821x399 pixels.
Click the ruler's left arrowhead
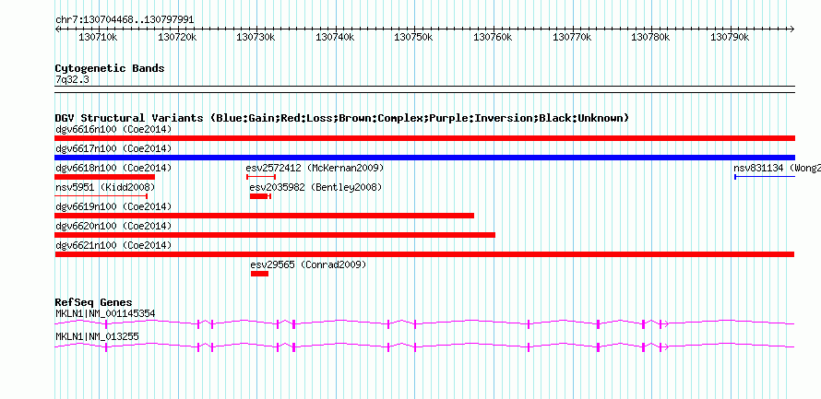57,29
